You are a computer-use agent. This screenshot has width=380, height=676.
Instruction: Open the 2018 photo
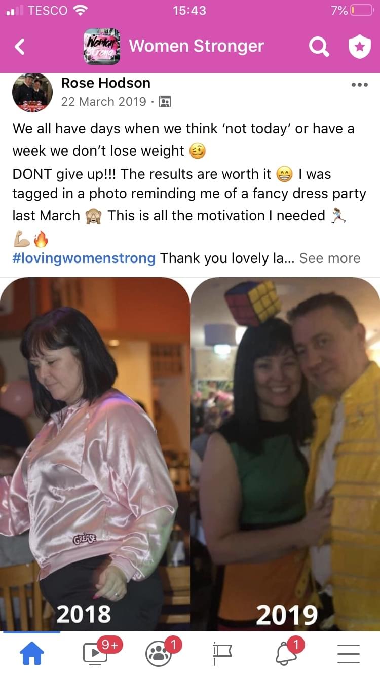pyautogui.click(x=95, y=454)
